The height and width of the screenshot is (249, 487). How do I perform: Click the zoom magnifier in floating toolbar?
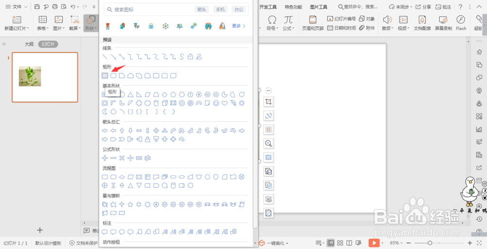point(268,143)
